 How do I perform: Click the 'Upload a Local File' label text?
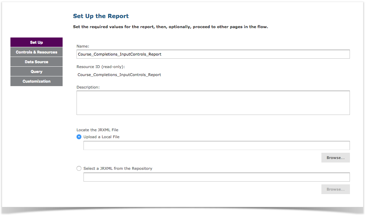click(x=101, y=137)
